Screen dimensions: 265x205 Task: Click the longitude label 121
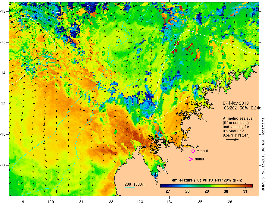tap(80, 202)
